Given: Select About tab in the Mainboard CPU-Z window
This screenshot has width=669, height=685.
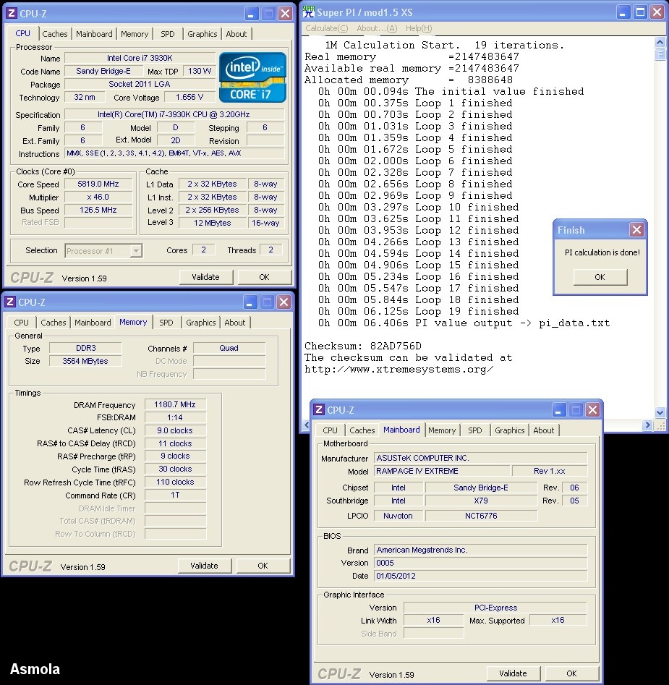Looking at the screenshot, I should click(x=544, y=430).
